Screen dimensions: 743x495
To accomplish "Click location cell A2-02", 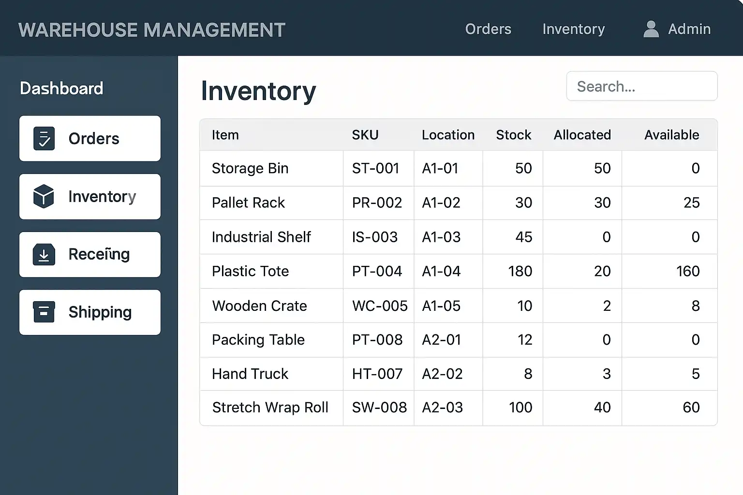I will tap(442, 374).
